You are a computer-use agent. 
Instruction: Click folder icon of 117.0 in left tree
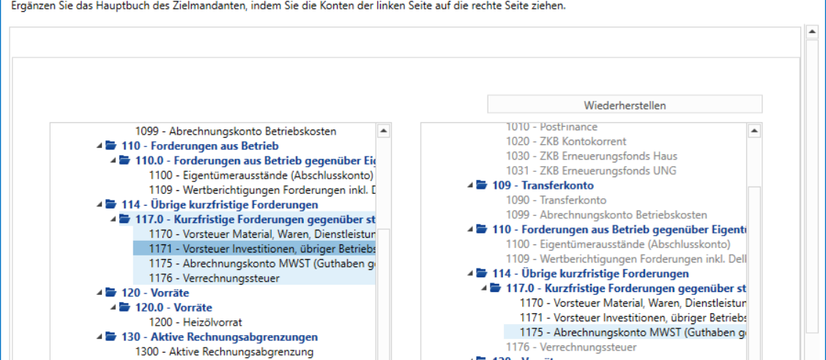[124, 219]
